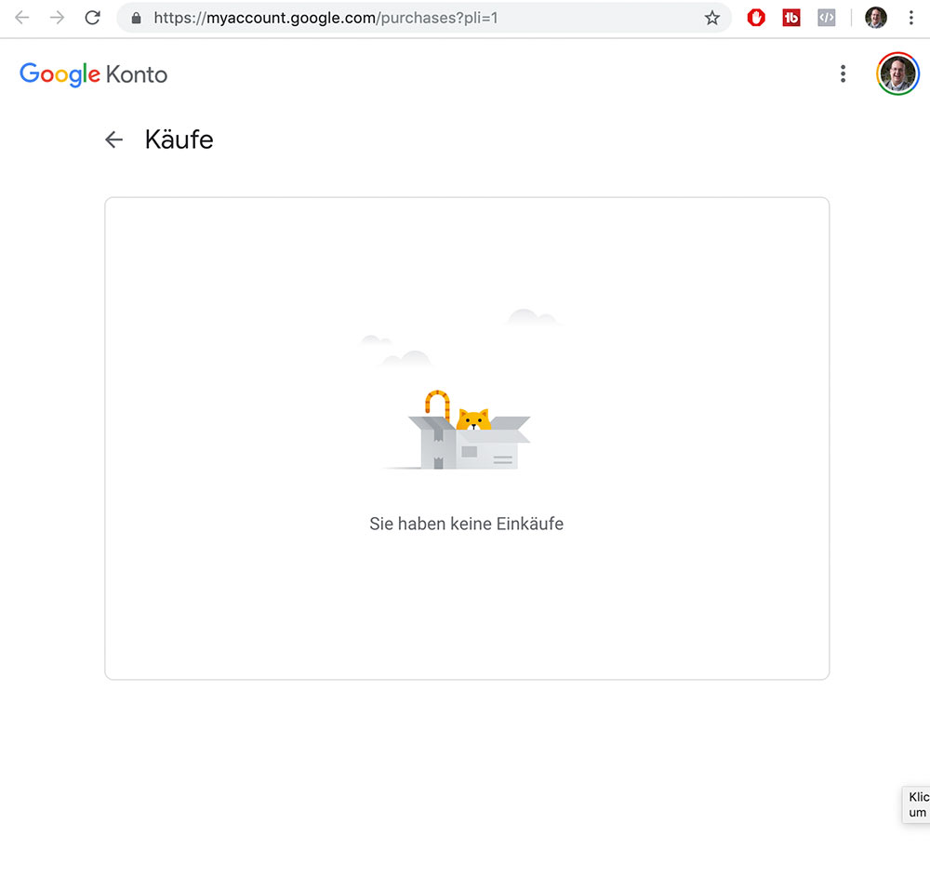Open the red stop-hand ad blocker extension
Viewport: 930px width, 877px height.
point(756,18)
